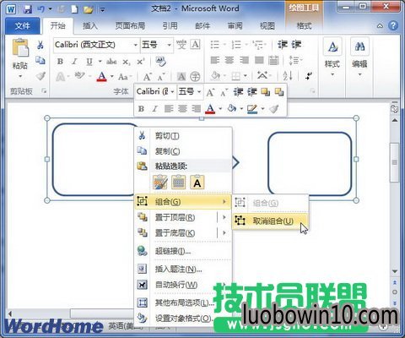Switch to the 页面布局 Page Layout tab
The height and width of the screenshot is (338, 405).
(x=130, y=26)
